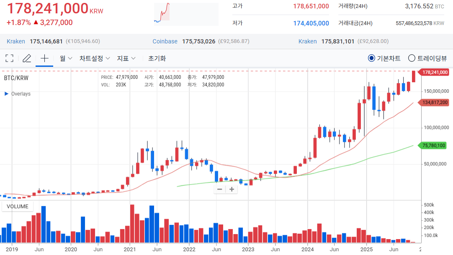
Task: Activate the crosshair cursor tool
Action: click(x=44, y=58)
